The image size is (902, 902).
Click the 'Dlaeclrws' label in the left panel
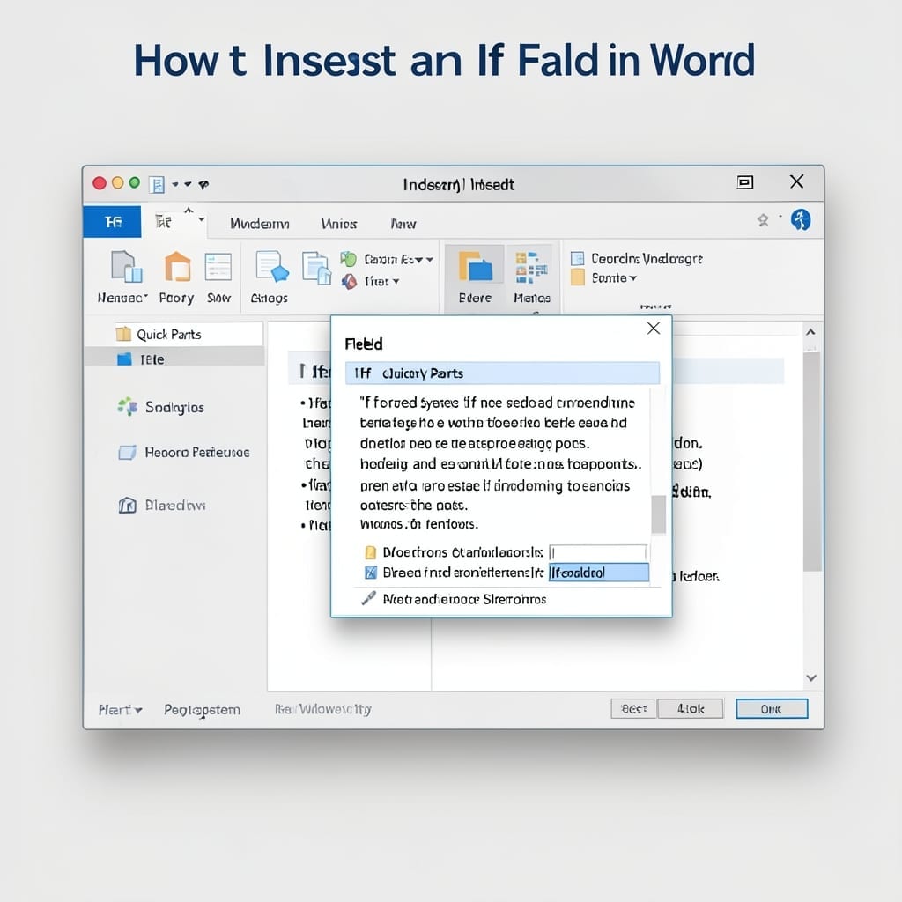(175, 506)
